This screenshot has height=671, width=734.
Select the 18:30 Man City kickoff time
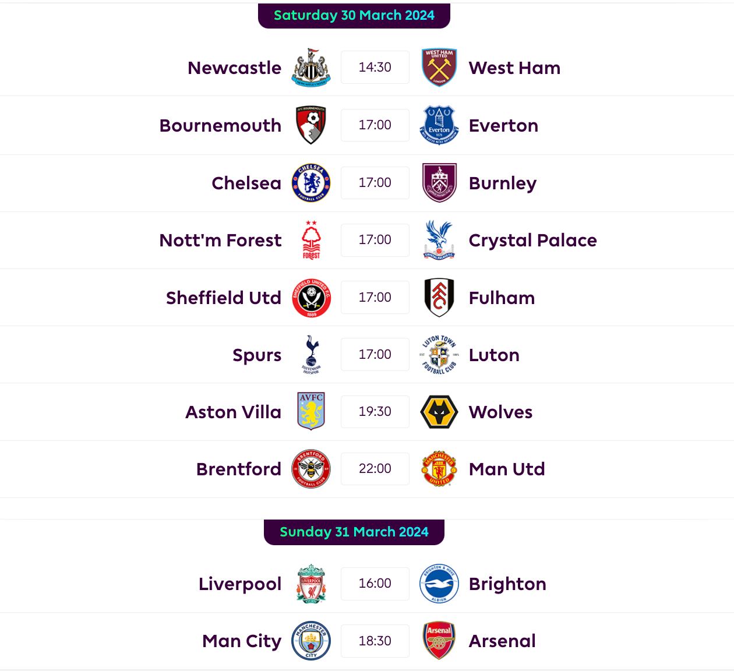(x=375, y=641)
